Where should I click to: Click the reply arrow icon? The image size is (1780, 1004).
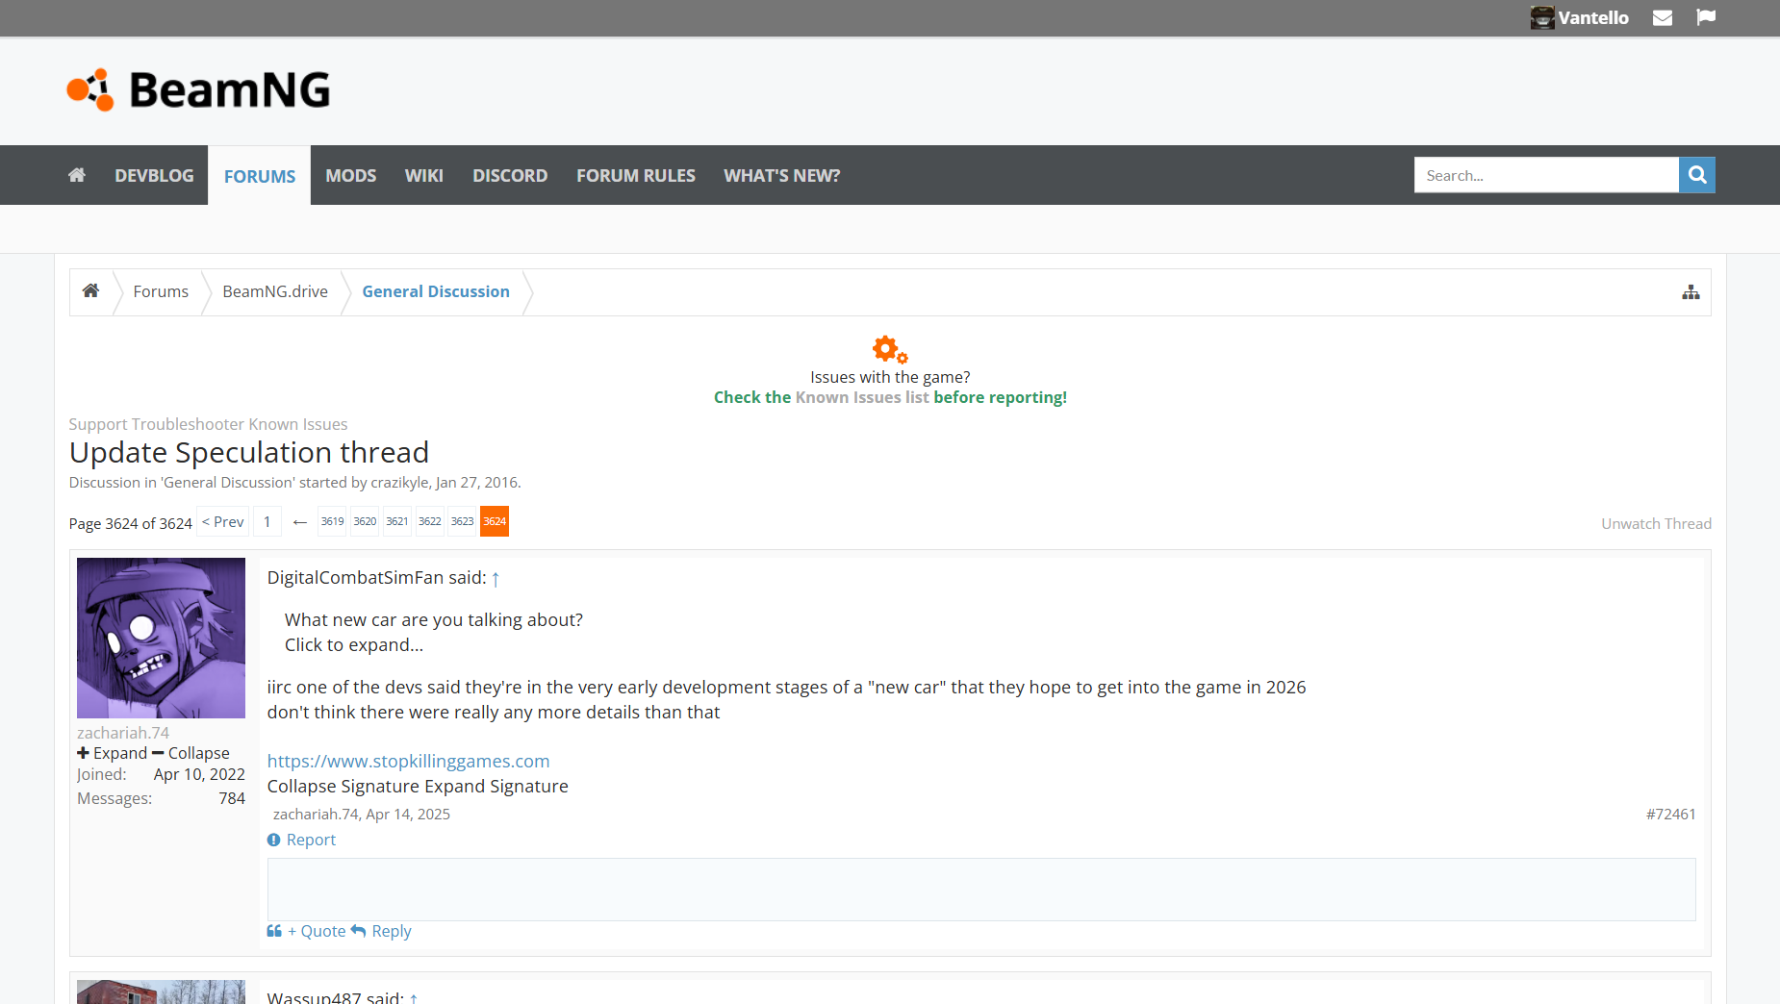point(359,931)
